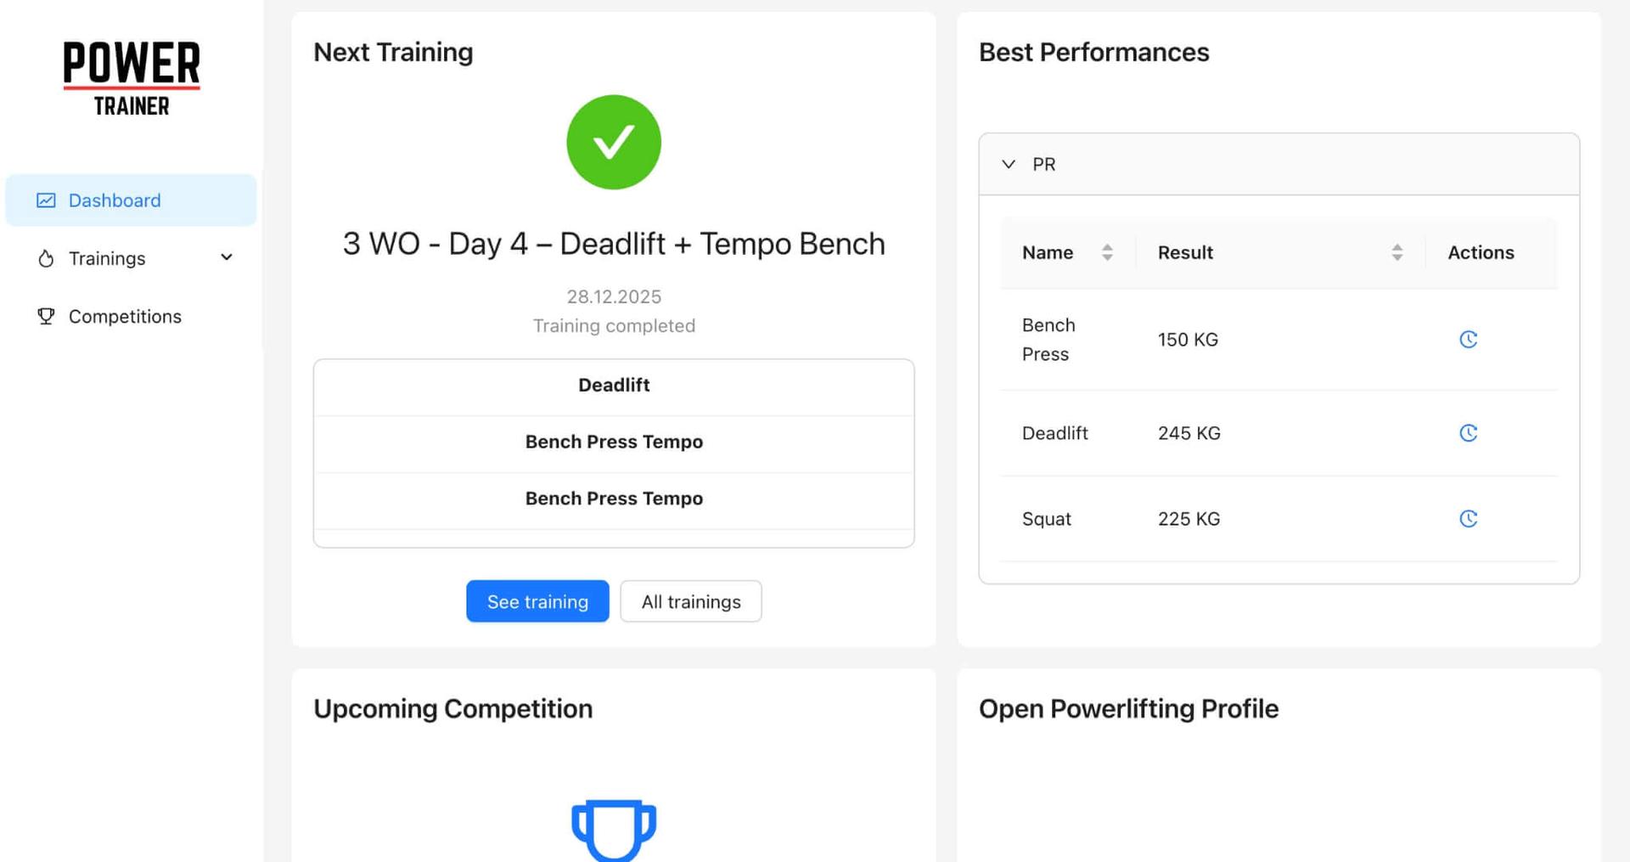This screenshot has width=1630, height=862.
Task: Select the Deadlift row showing 245 KG
Action: (1189, 433)
